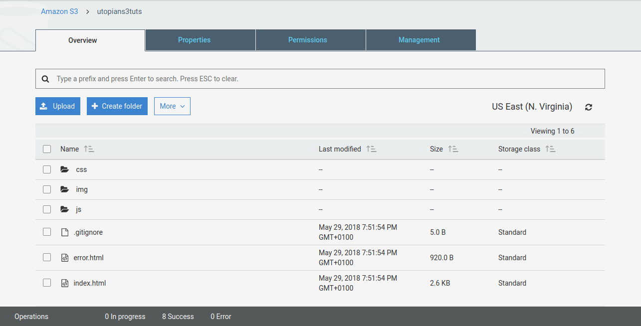Click the index.html file icon

pyautogui.click(x=64, y=283)
